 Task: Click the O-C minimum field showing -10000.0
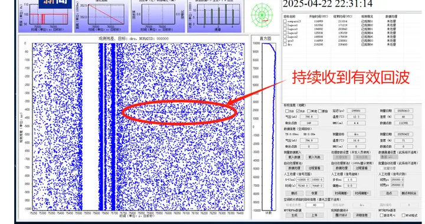click(x=303, y=180)
